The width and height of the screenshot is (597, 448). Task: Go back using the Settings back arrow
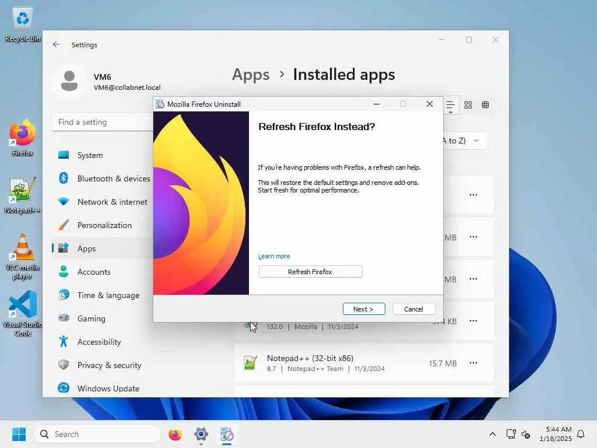pyautogui.click(x=57, y=44)
